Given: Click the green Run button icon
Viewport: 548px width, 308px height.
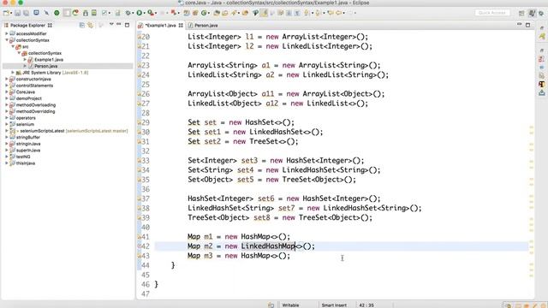Looking at the screenshot, I should coord(139,13).
